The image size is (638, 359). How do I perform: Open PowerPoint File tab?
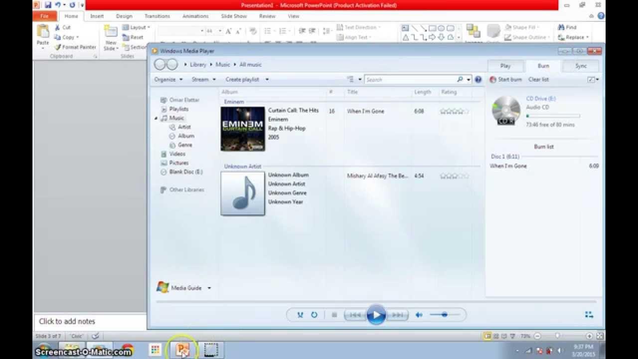click(x=44, y=16)
